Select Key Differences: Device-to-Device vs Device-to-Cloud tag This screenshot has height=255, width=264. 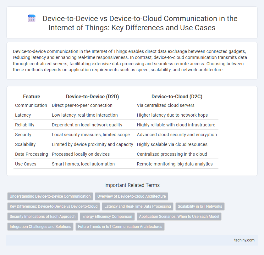53,206
